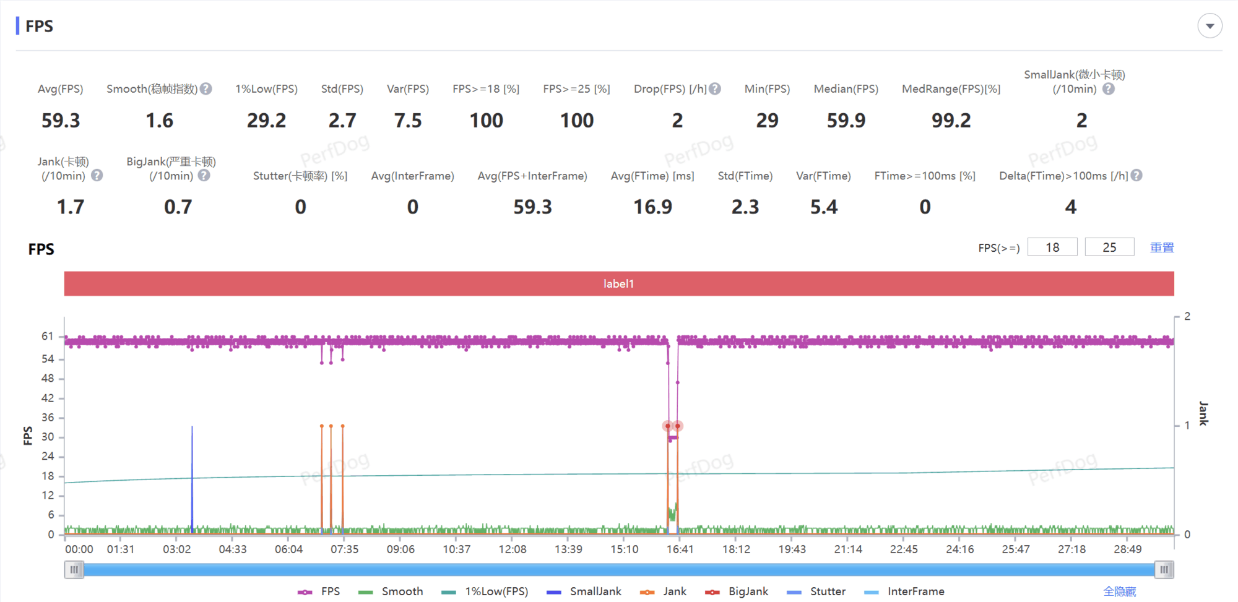1238x602 pixels.
Task: Toggle InterFrame series in legend
Action: click(x=904, y=591)
